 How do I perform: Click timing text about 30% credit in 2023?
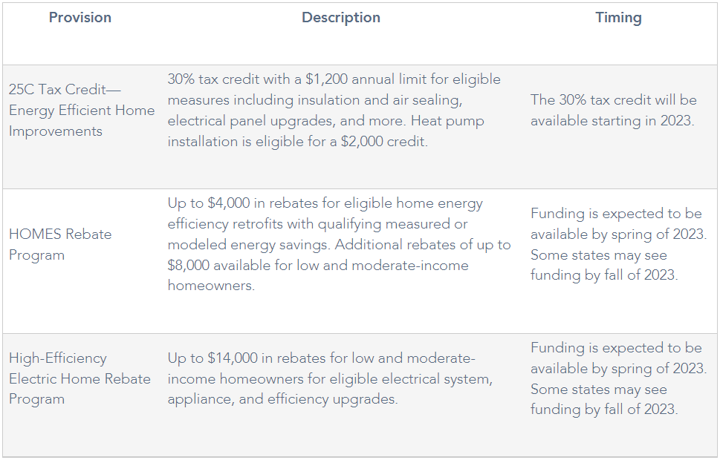pos(614,110)
